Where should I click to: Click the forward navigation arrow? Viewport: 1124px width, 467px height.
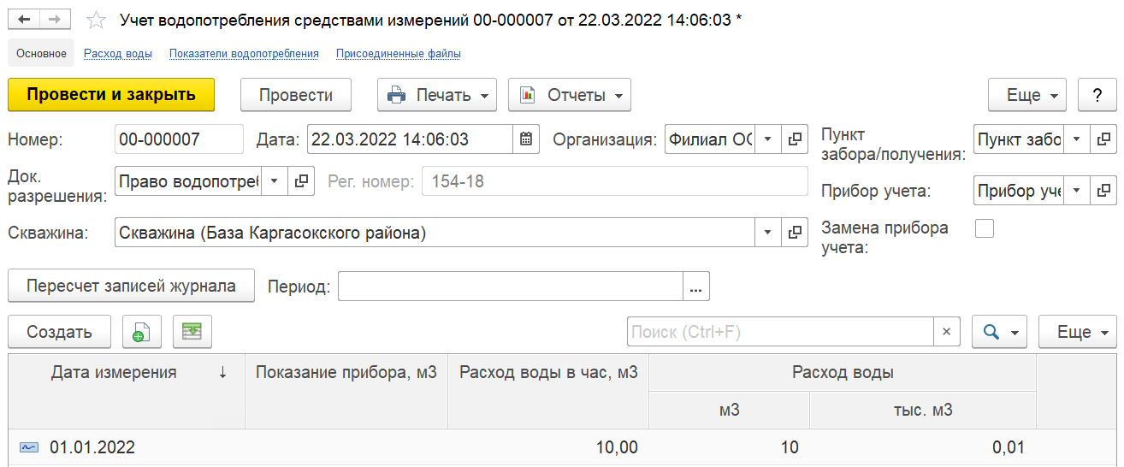tap(55, 20)
